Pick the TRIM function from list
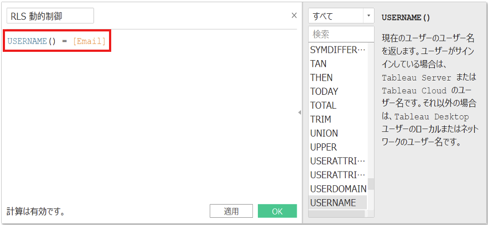Image resolution: width=488 pixels, height=225 pixels. click(321, 119)
